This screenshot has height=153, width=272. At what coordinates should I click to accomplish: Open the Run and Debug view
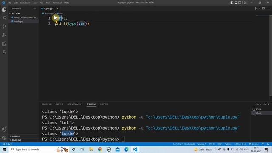click(x=4, y=35)
